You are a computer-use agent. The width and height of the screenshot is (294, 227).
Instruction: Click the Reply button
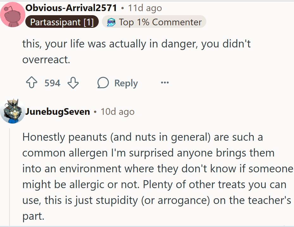126,83
